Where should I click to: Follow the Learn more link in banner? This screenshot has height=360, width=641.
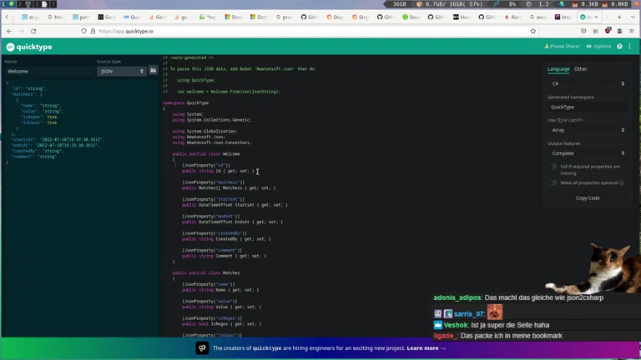[x=426, y=348]
